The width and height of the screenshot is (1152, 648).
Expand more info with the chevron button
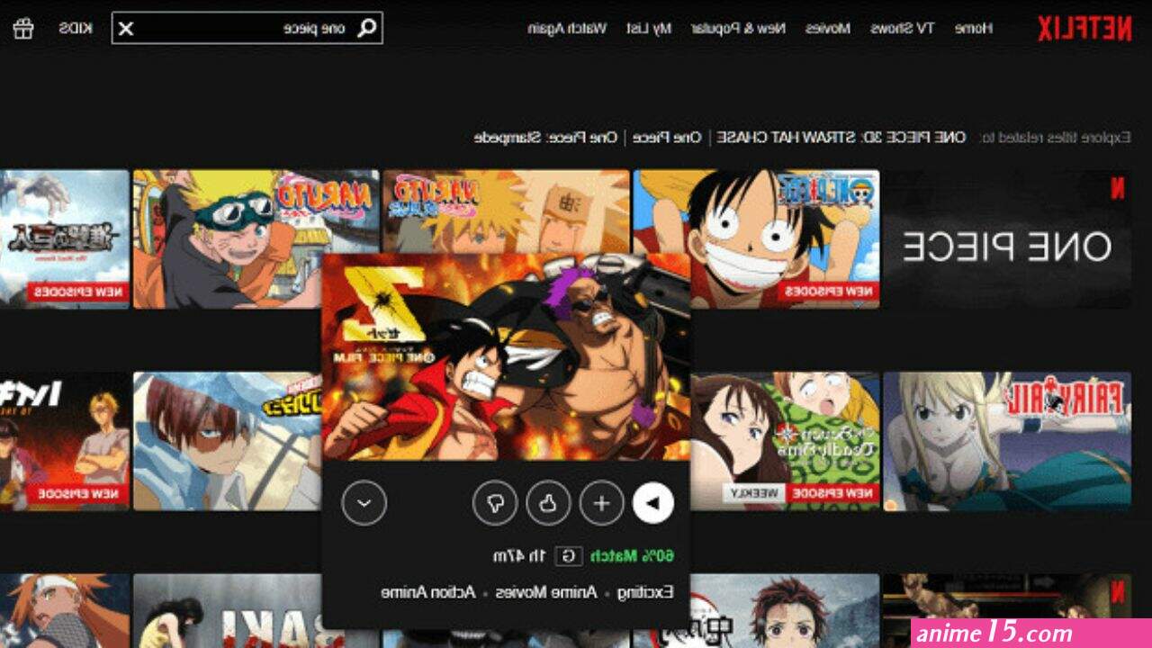click(x=364, y=504)
